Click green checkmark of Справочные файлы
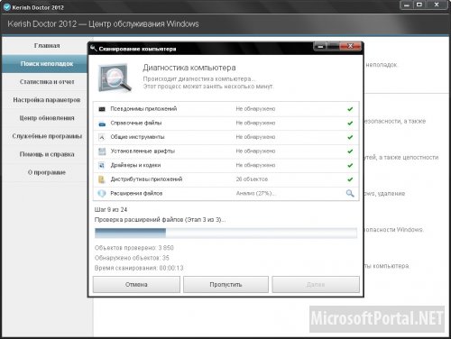The image size is (451, 339). click(x=350, y=123)
